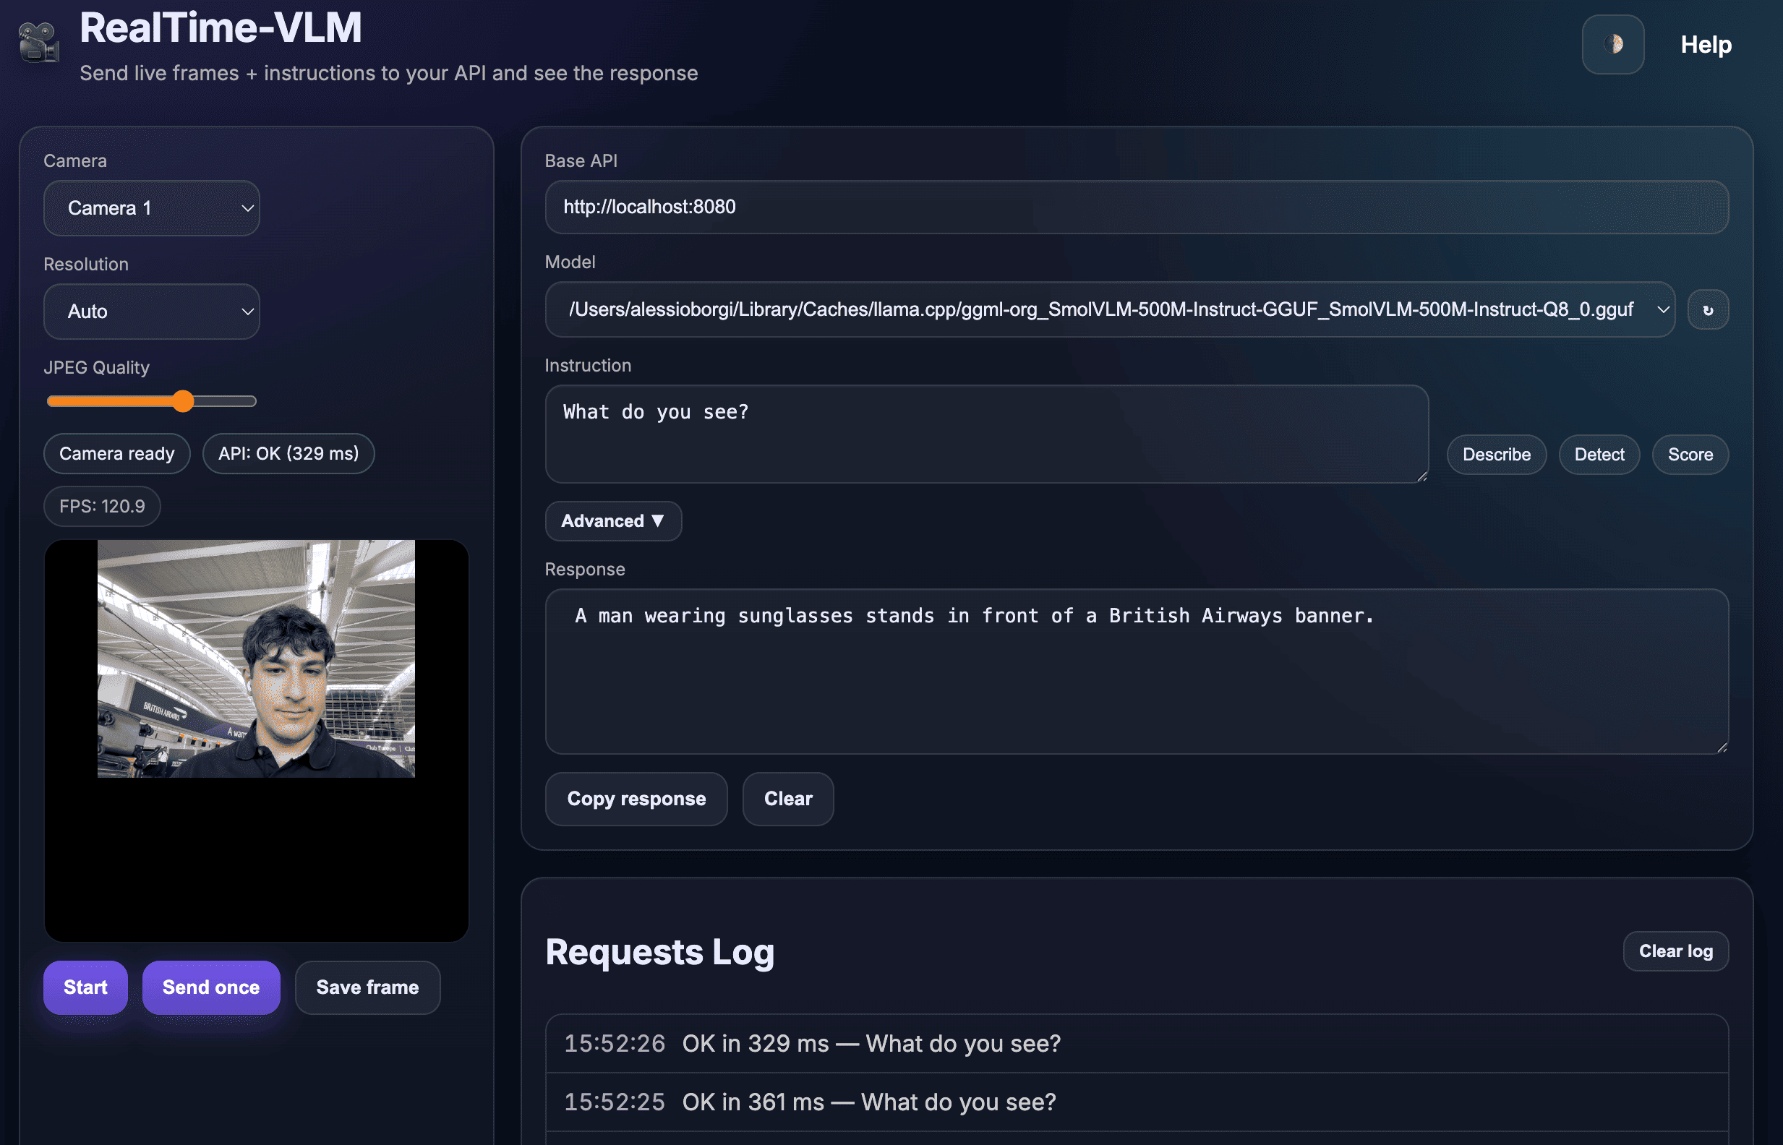Image resolution: width=1783 pixels, height=1145 pixels.
Task: Click the live camera preview
Action: point(257,740)
